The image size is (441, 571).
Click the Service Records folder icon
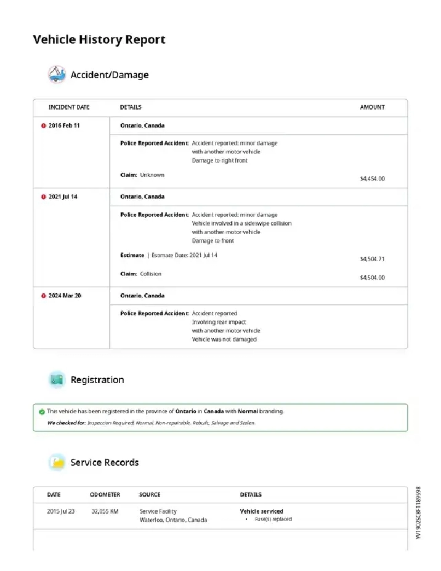tap(57, 463)
